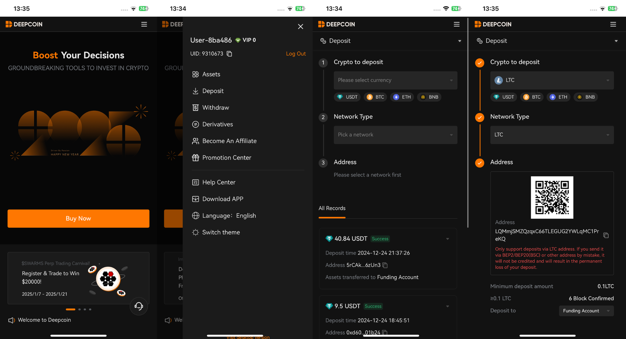Open the Network Type LTC dropdown
Image resolution: width=626 pixels, height=339 pixels.
click(x=552, y=135)
